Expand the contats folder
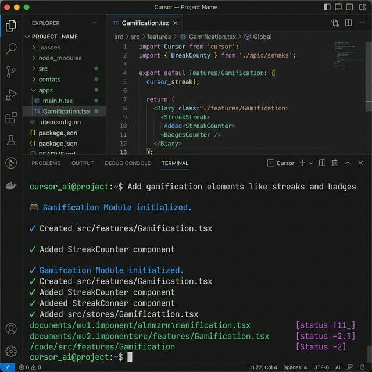Image resolution: width=372 pixels, height=372 pixels. coord(34,79)
